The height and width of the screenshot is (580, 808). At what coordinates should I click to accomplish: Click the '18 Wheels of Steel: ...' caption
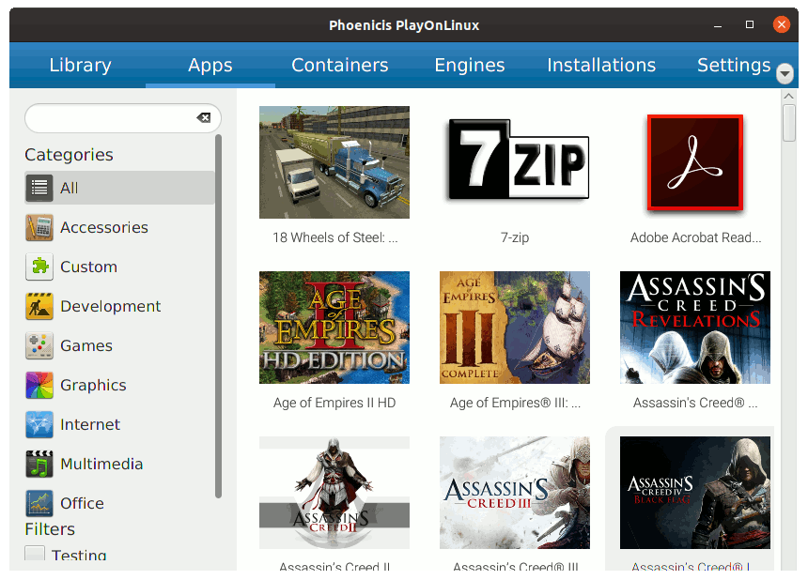click(x=335, y=237)
